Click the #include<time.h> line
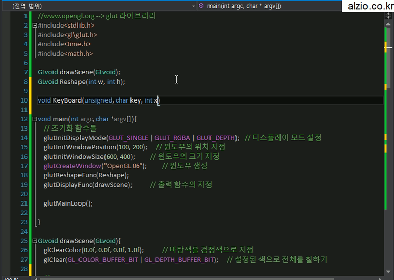The height and width of the screenshot is (280, 394). click(64, 44)
